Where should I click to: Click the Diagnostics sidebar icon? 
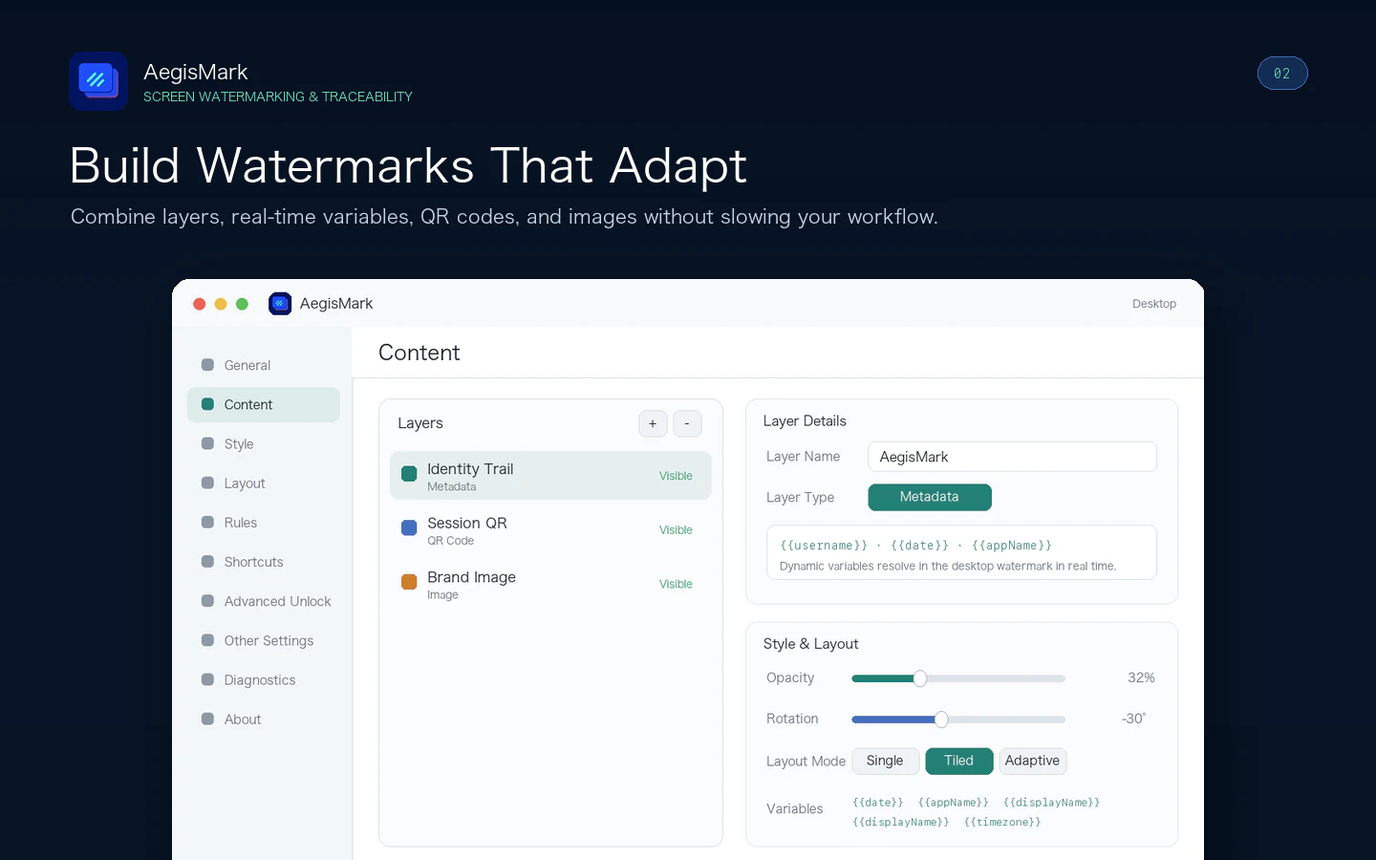[207, 679]
